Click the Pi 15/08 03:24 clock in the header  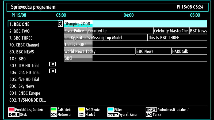(x=190, y=7)
